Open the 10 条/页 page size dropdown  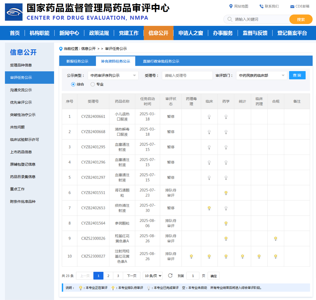[152, 276]
